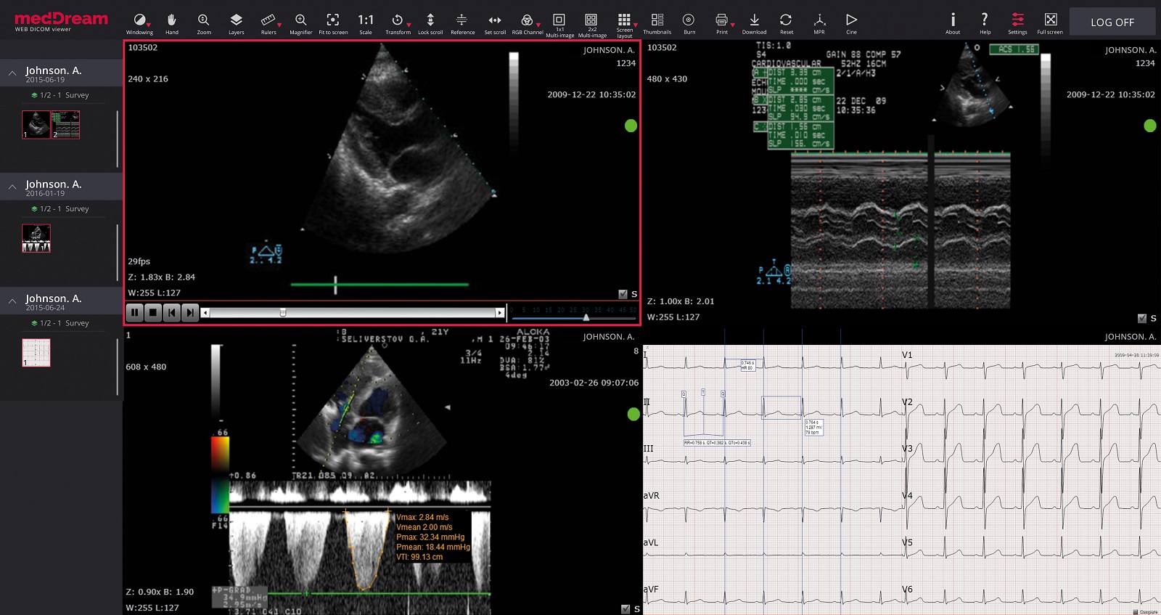Toggle the S checkbox in M-mode viewport
Screen dimensions: 1161x615
point(1142,318)
